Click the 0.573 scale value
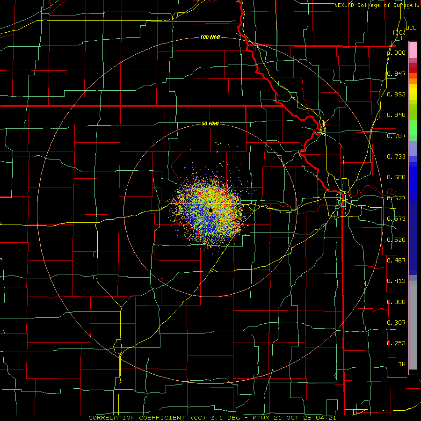 click(396, 219)
